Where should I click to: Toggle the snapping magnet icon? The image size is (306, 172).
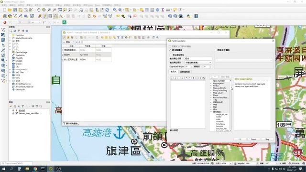coord(5,22)
